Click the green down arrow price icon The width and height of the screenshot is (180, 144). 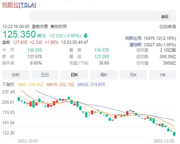[86, 36]
